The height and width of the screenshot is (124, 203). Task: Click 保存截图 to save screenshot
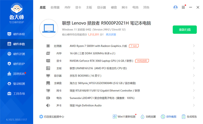[168, 117]
